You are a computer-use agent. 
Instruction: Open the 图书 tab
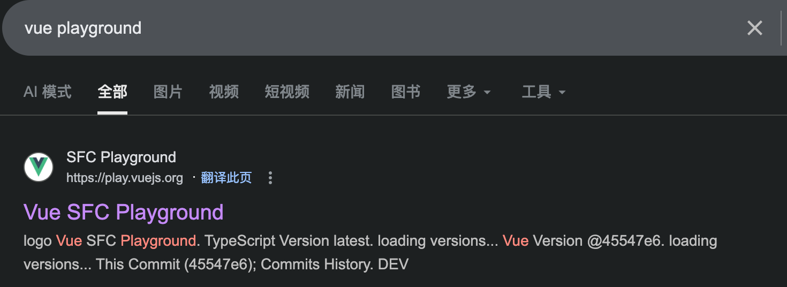406,92
